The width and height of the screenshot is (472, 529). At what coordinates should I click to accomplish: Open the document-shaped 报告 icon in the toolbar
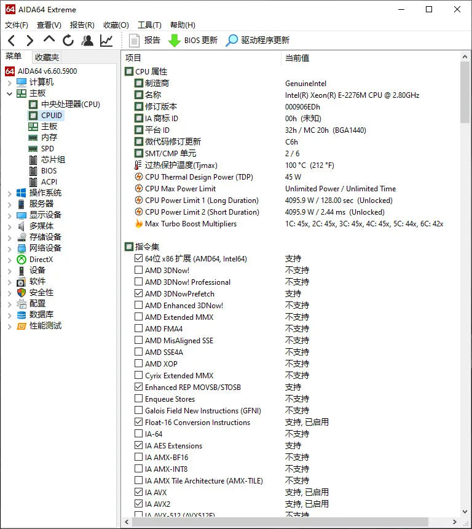pos(134,41)
